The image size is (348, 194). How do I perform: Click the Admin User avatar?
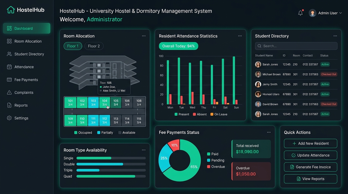click(313, 13)
